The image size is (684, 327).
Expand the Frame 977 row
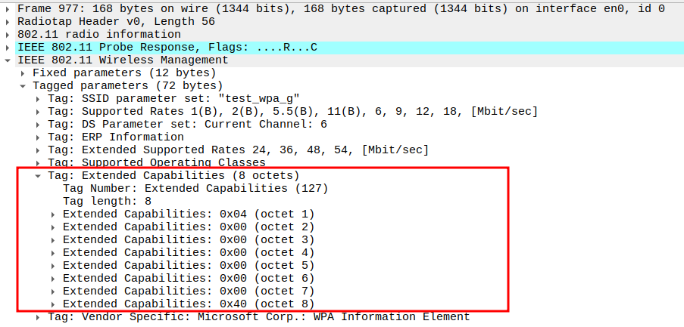(x=8, y=9)
